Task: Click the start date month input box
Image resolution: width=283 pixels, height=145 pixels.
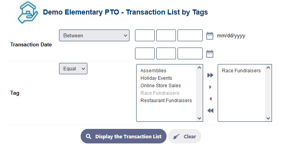Action: click(145, 35)
